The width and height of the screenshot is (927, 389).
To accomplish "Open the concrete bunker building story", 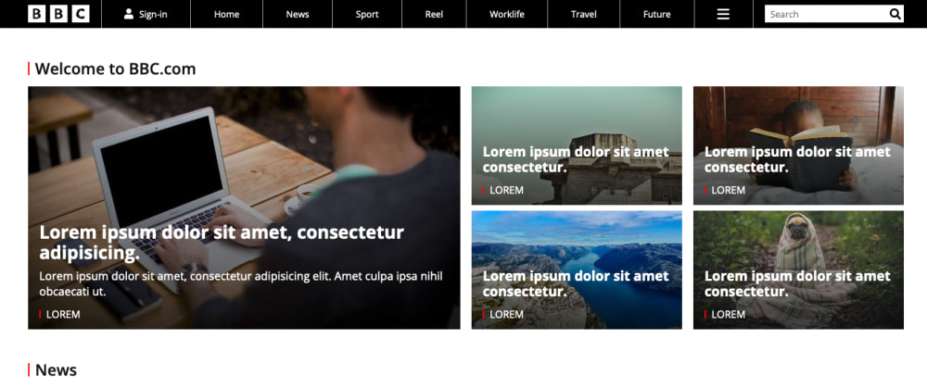I will point(577,159).
